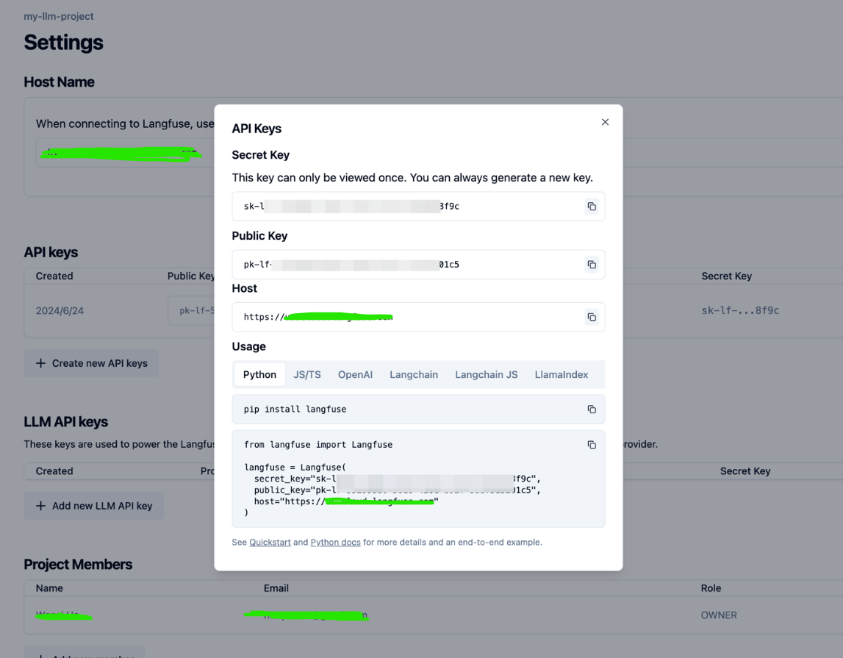Click the sk-lf-...8f9c secret key cell
Screen dimensions: 843x658
click(x=740, y=310)
